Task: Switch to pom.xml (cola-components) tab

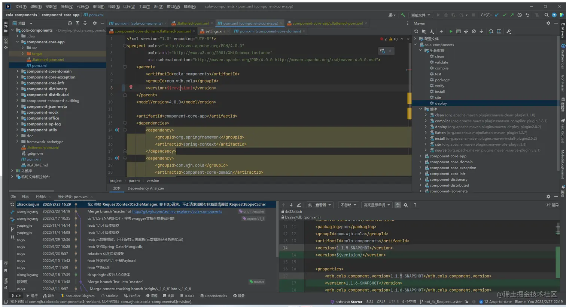Action: [x=138, y=23]
